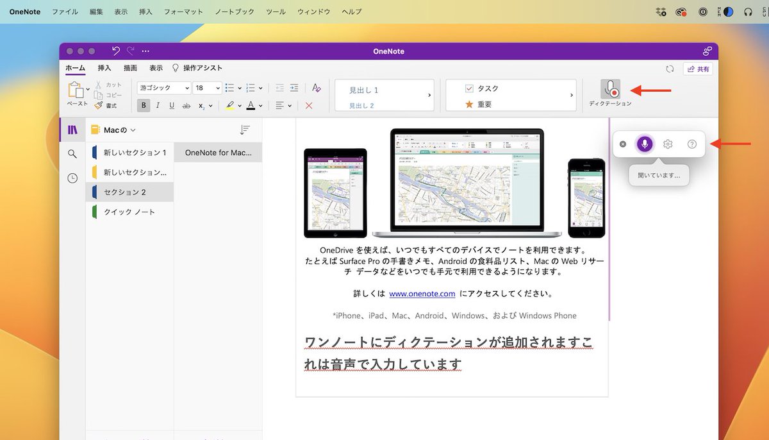Open the ノートブック menu in the menu bar
Viewport: 769px width, 440px height.
click(x=235, y=12)
